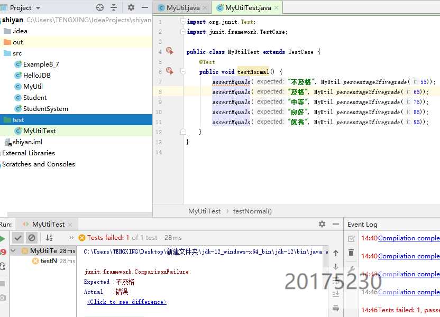The height and width of the screenshot is (317, 440).
Task: Click the locate/scroll-from-source target icon in Project panel
Action: click(x=100, y=7)
